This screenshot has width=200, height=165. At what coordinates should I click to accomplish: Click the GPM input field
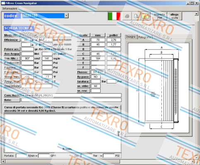click(x=44, y=156)
